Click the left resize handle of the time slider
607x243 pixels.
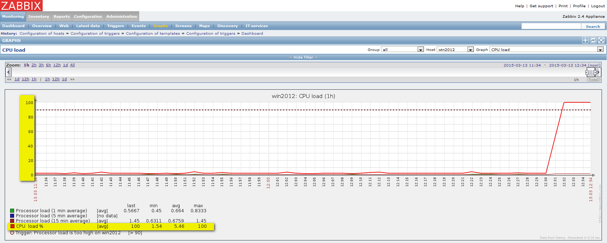587,72
